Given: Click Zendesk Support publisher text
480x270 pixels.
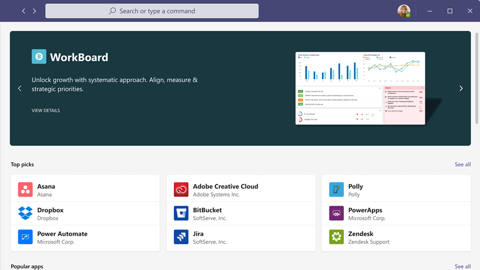Looking at the screenshot, I should (368, 241).
